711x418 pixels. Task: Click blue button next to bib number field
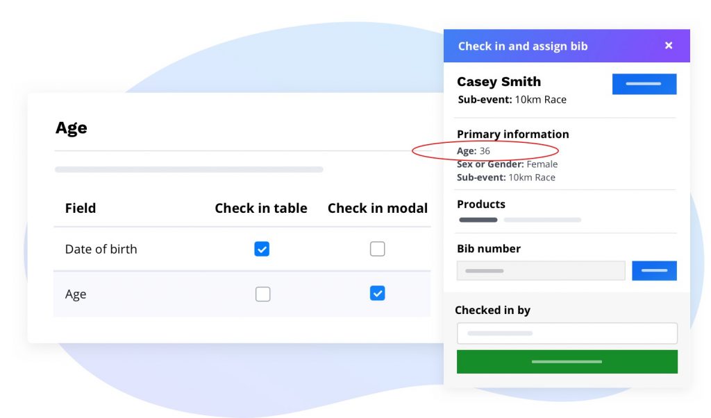[654, 270]
